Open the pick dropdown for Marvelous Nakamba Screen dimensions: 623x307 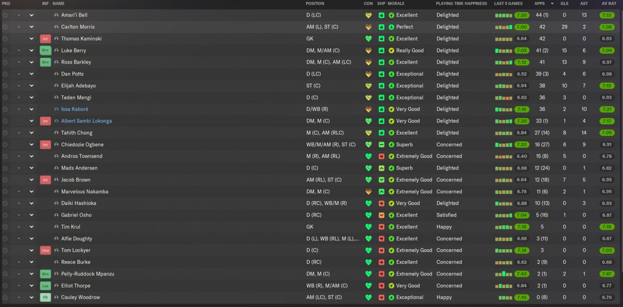(32, 191)
